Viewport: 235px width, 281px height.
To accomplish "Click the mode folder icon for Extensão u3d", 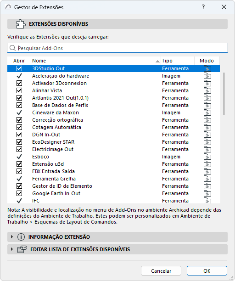I will pos(207,164).
